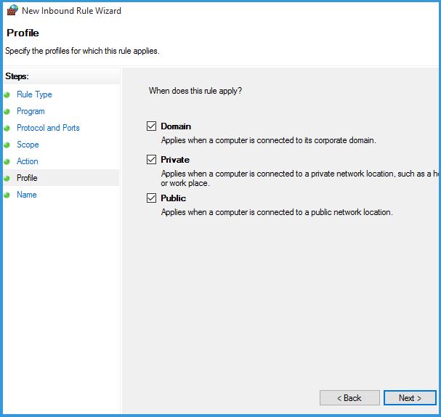This screenshot has width=441, height=417.
Task: Click the green dot beside Action
Action: [x=7, y=162]
